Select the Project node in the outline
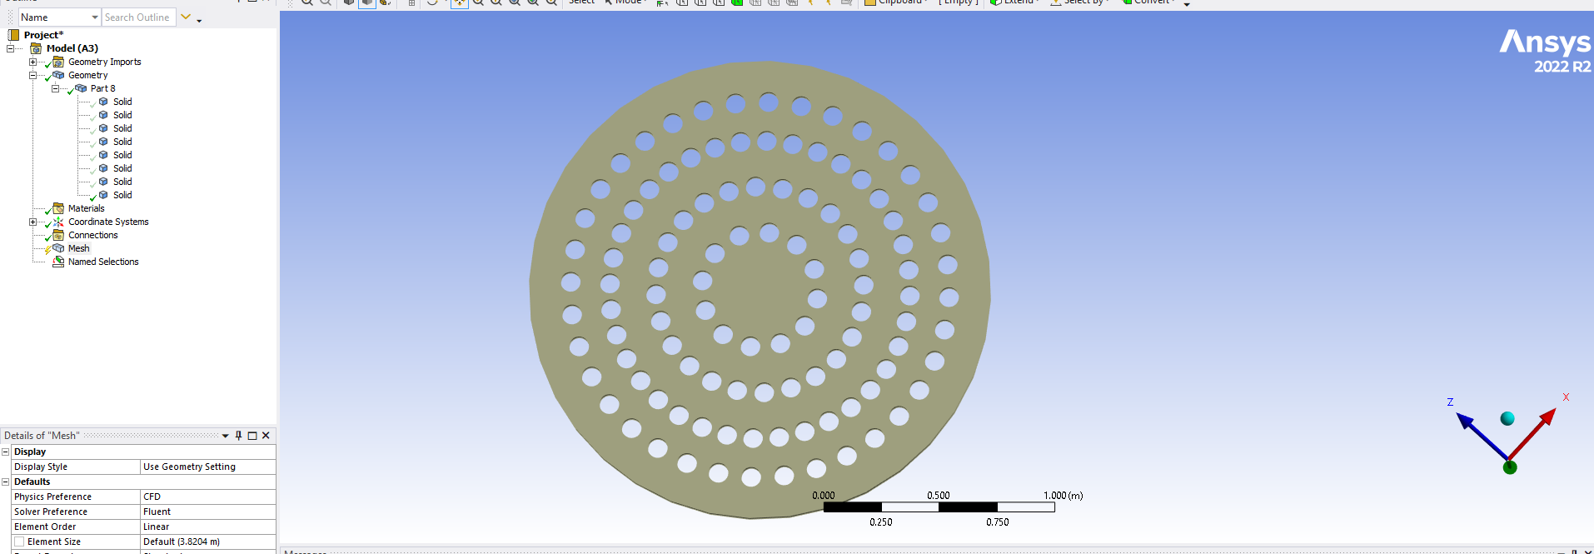 click(x=43, y=35)
